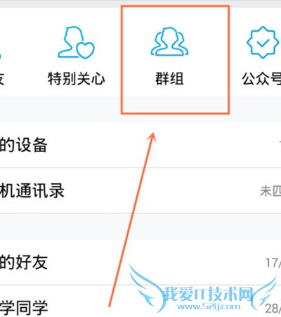Select the 群组 text label
This screenshot has height=317, width=281.
tap(169, 78)
